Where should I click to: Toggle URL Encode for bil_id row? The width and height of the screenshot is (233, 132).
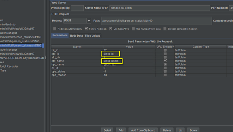click(x=165, y=50)
